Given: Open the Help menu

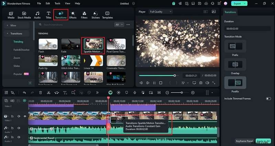Looking at the screenshot, I should pos(77,3).
